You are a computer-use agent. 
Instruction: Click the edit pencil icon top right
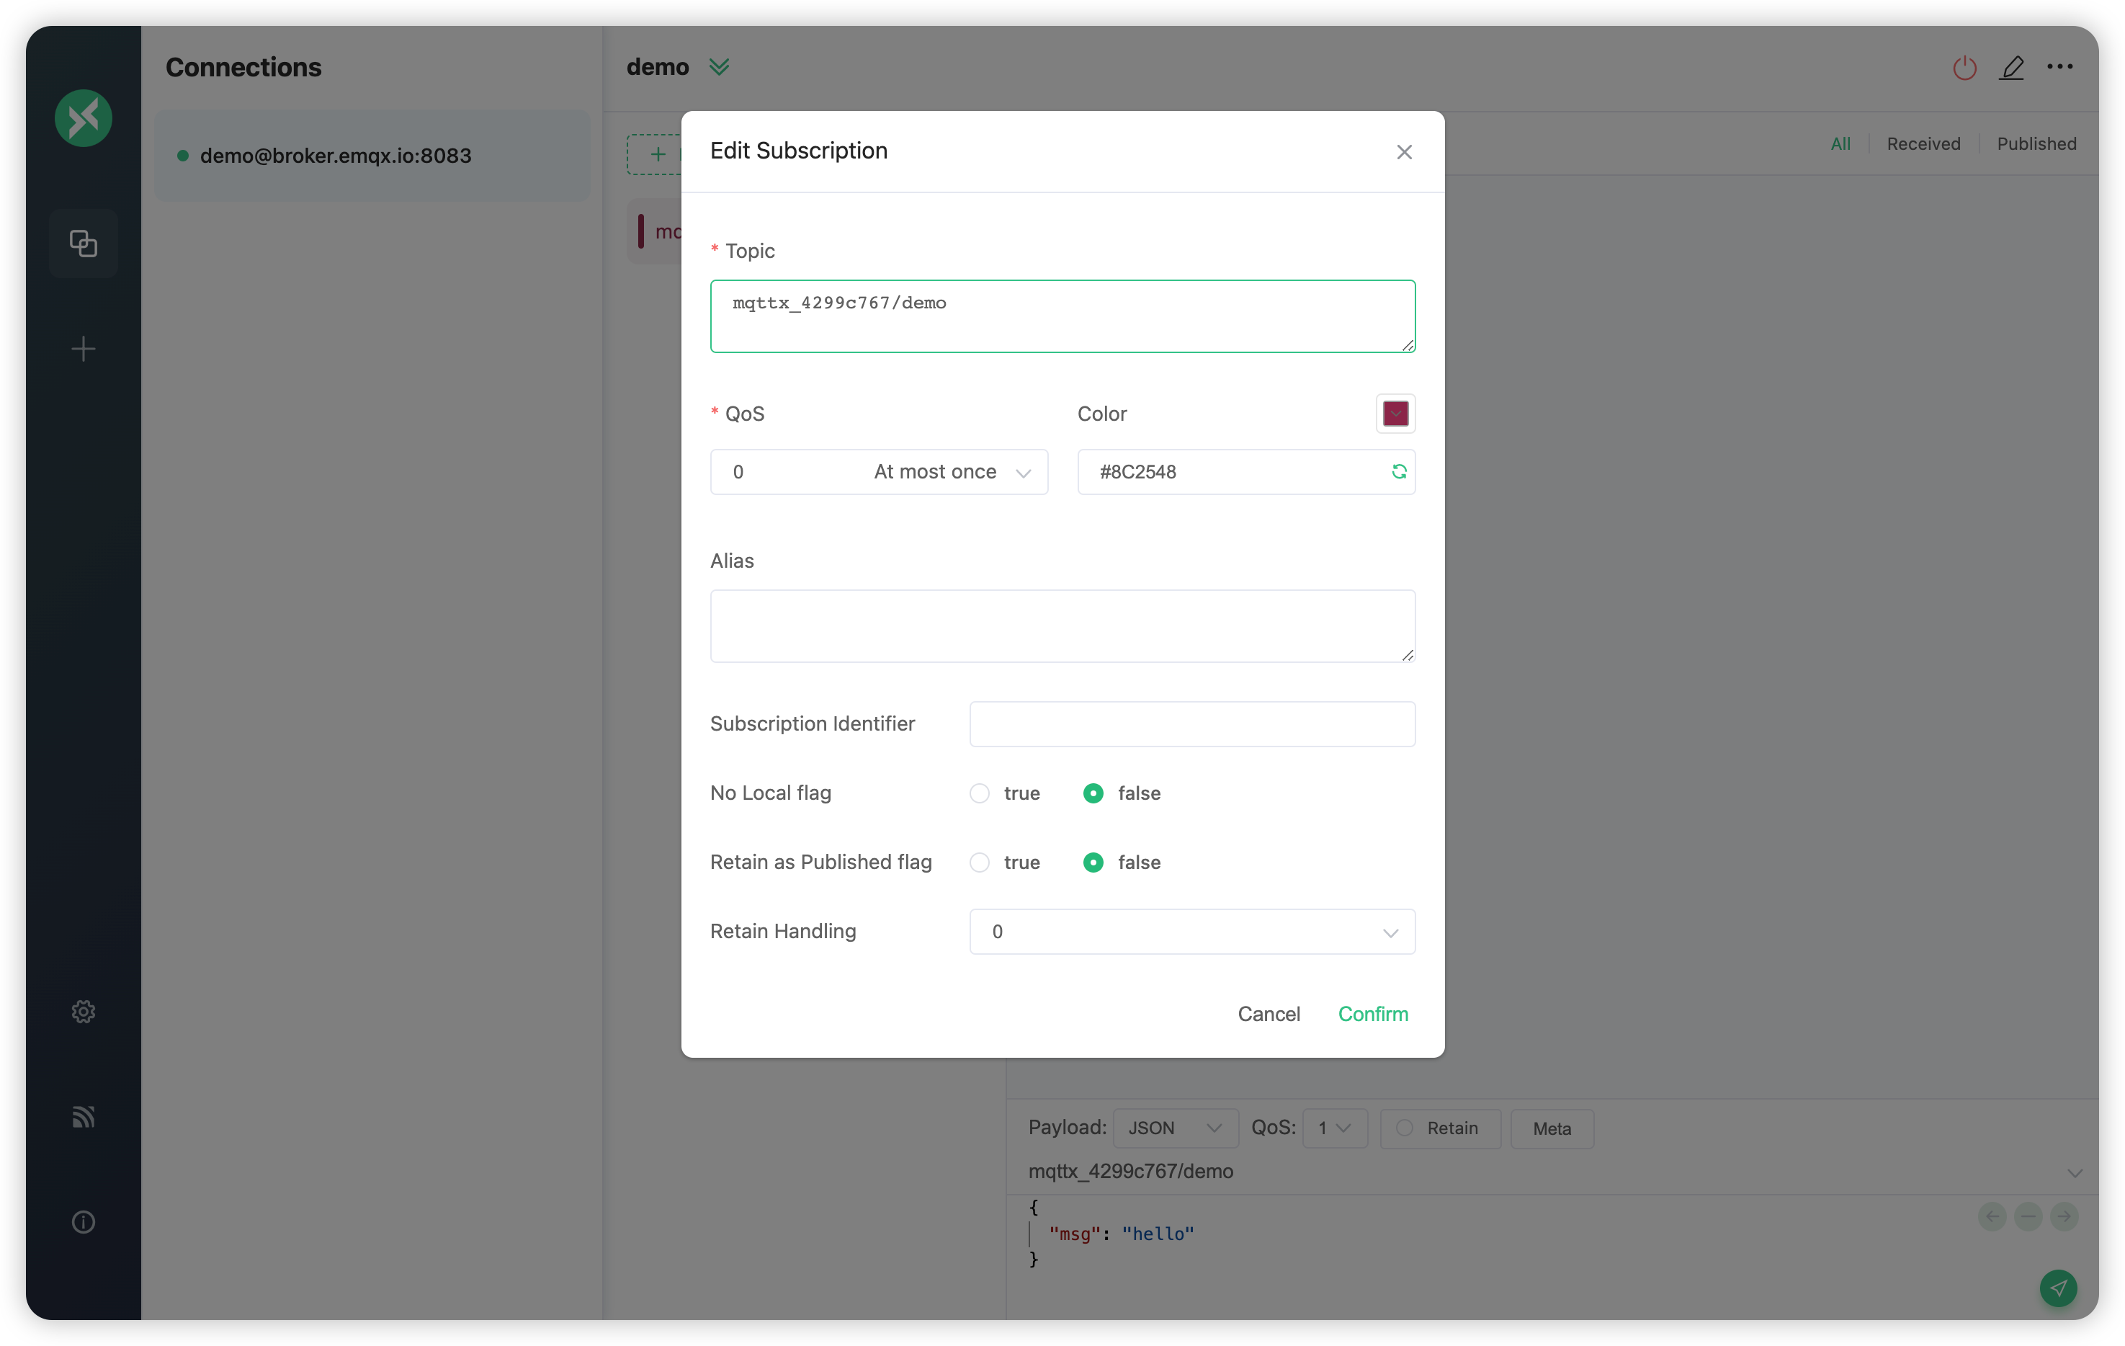coord(2010,65)
